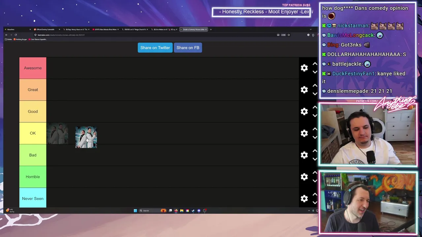Image resolution: width=422 pixels, height=237 pixels.
Task: Click Share on FB button
Action: point(188,48)
